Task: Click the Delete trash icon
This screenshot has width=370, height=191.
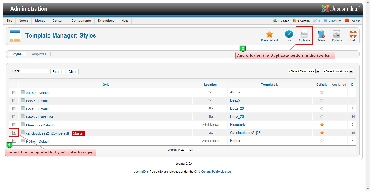Action: [321, 34]
